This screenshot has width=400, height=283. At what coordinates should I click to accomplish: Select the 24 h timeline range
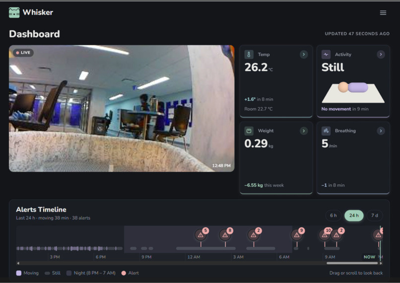coord(354,215)
